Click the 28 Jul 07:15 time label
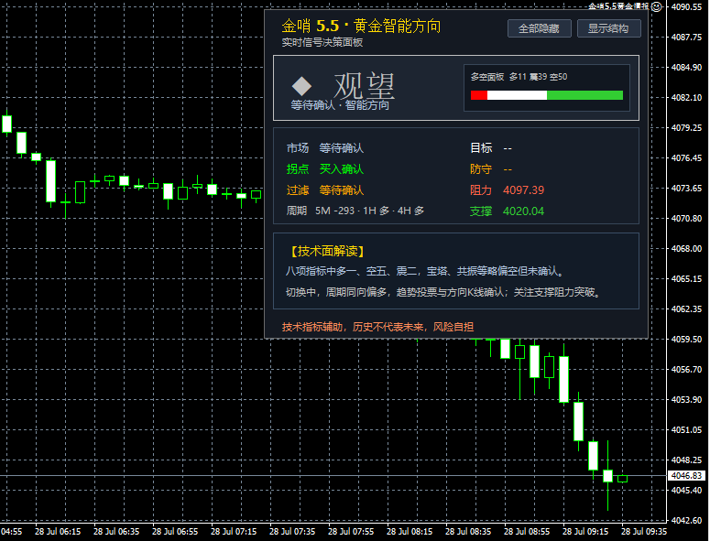Image resolution: width=710 pixels, height=541 pixels. click(x=234, y=532)
